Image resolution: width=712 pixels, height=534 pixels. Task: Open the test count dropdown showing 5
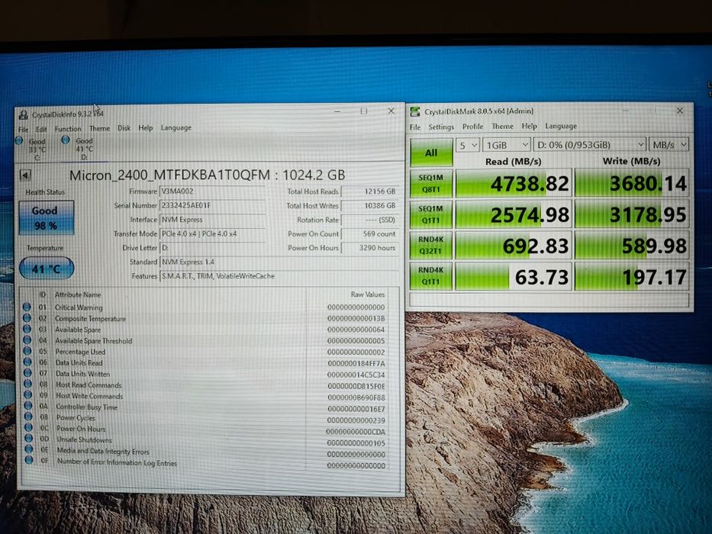point(468,145)
